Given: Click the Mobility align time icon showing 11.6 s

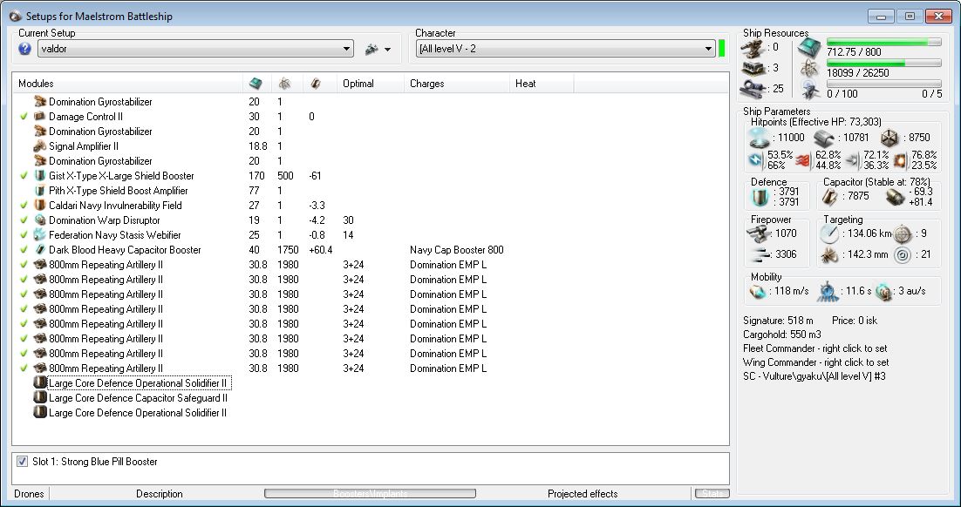Looking at the screenshot, I should [x=828, y=292].
